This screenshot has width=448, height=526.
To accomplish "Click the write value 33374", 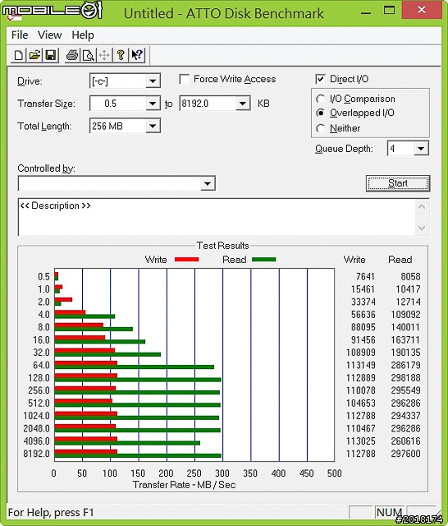I will pos(363,302).
